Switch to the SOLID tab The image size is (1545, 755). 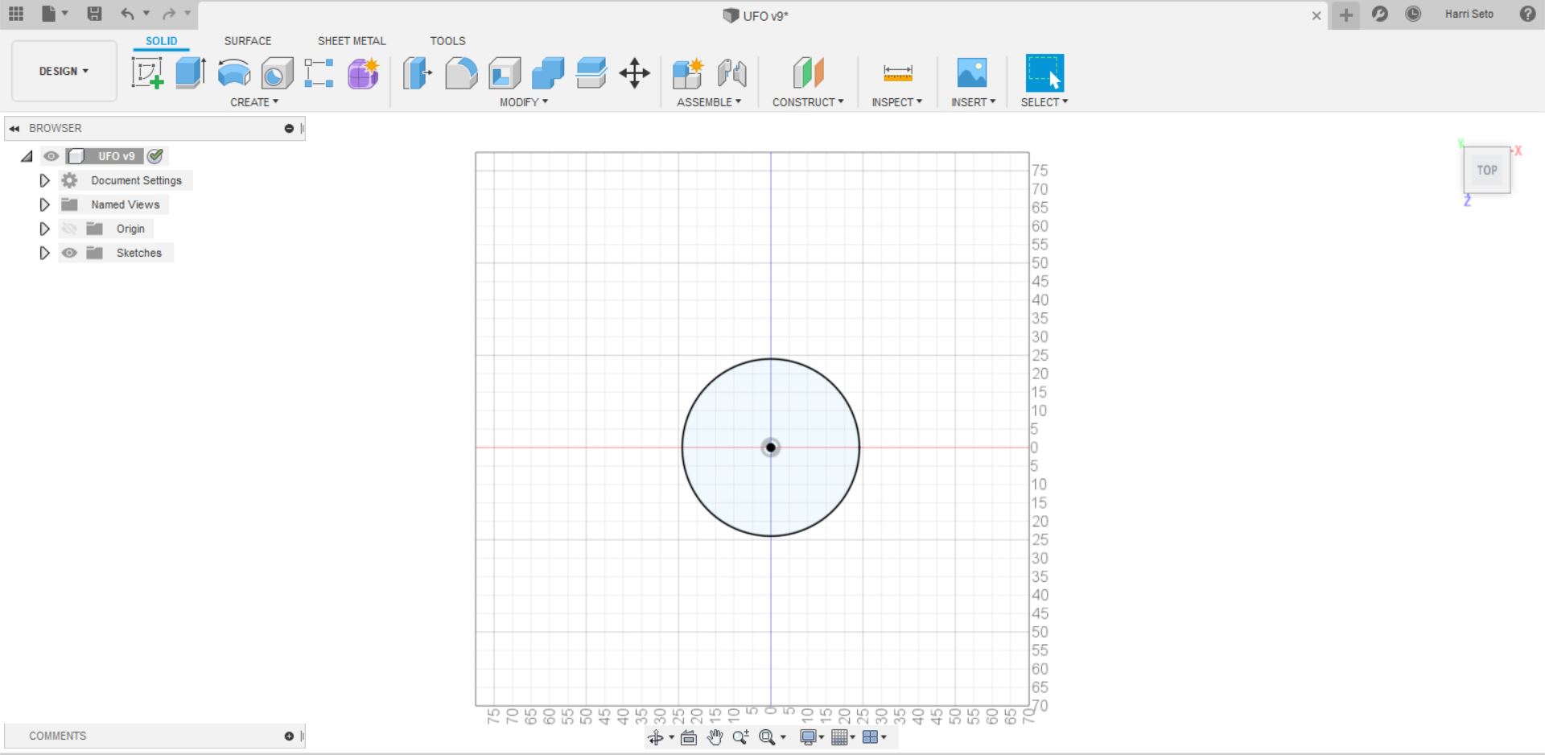(162, 41)
